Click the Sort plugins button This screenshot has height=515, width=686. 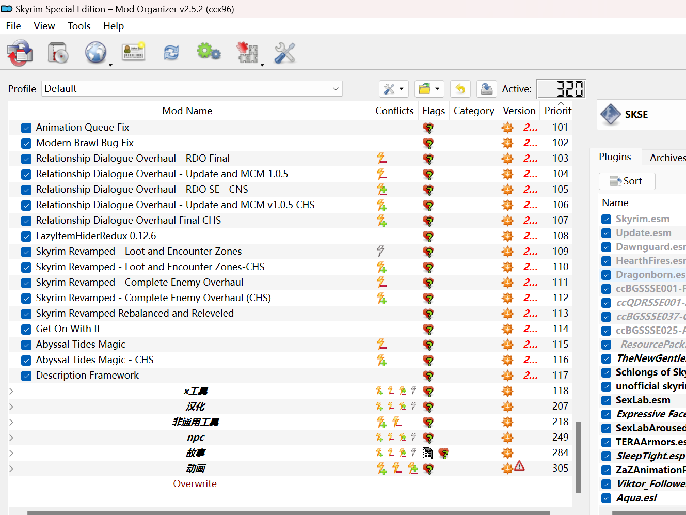pos(627,181)
